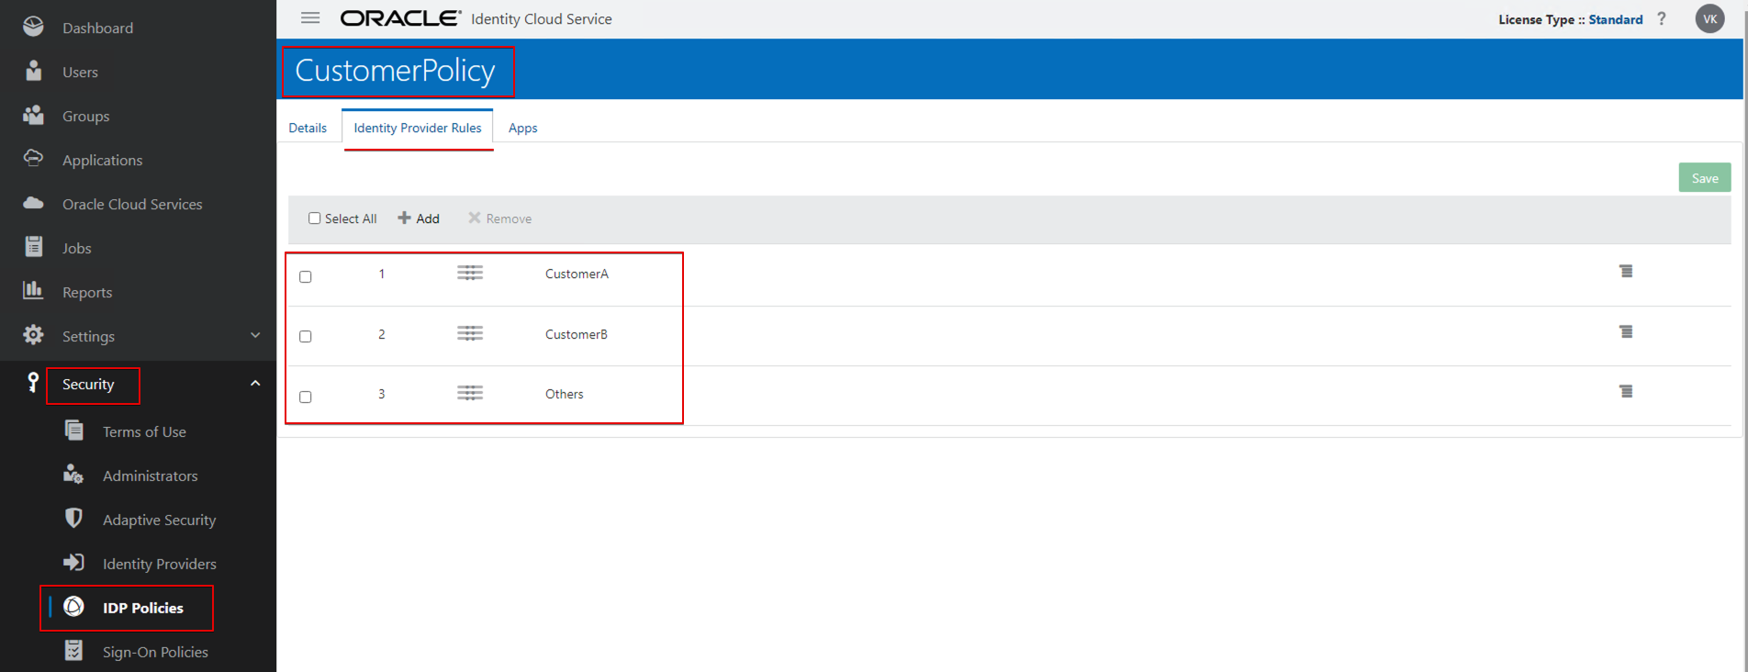Image resolution: width=1748 pixels, height=672 pixels.
Task: Open Terms of Use page
Action: tap(144, 431)
